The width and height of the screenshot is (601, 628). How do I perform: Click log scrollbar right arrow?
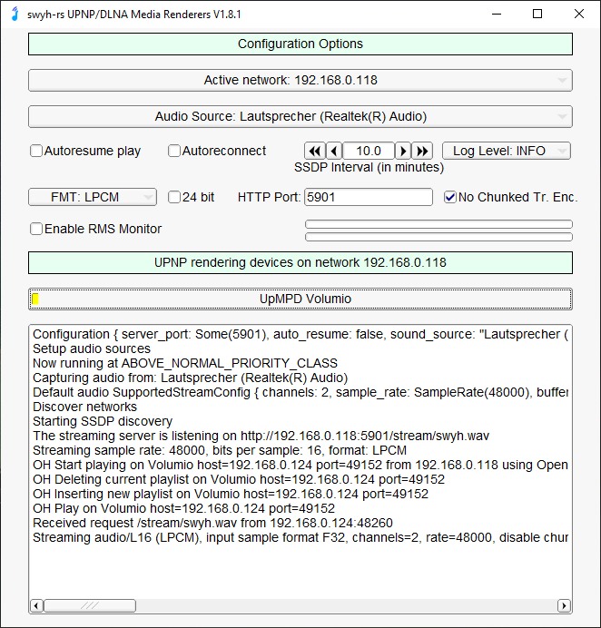(x=564, y=605)
